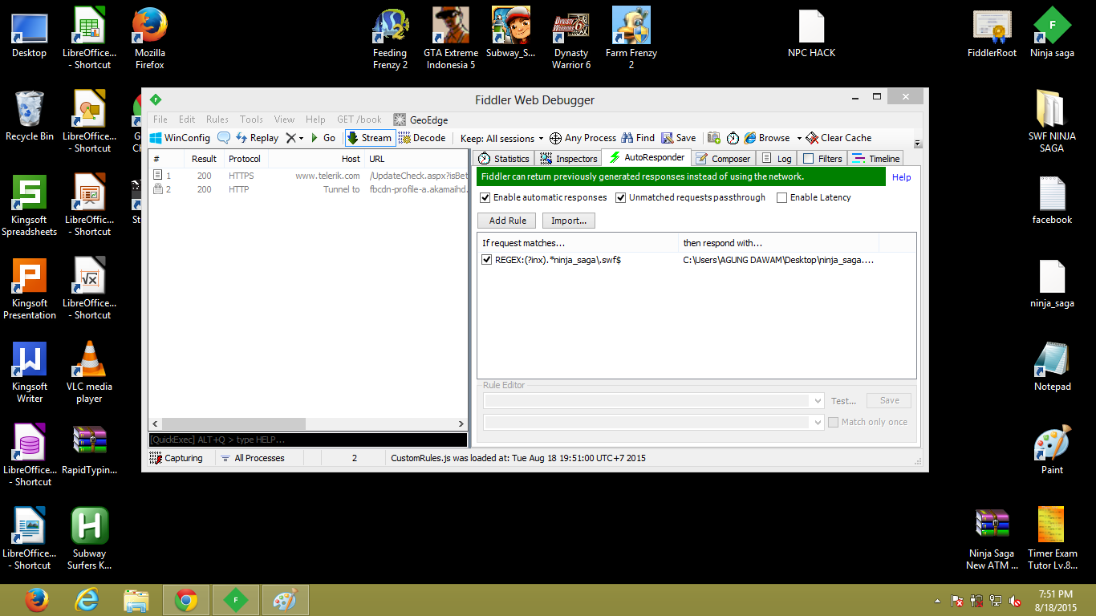Screen dimensions: 1096x616
Task: Select the NPC HACK file icon
Action: 811,34
